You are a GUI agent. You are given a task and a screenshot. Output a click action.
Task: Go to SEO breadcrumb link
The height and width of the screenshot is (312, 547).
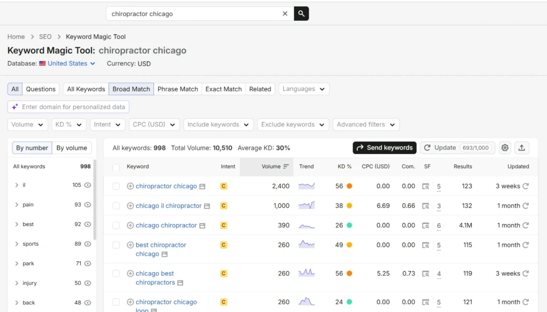(x=45, y=37)
